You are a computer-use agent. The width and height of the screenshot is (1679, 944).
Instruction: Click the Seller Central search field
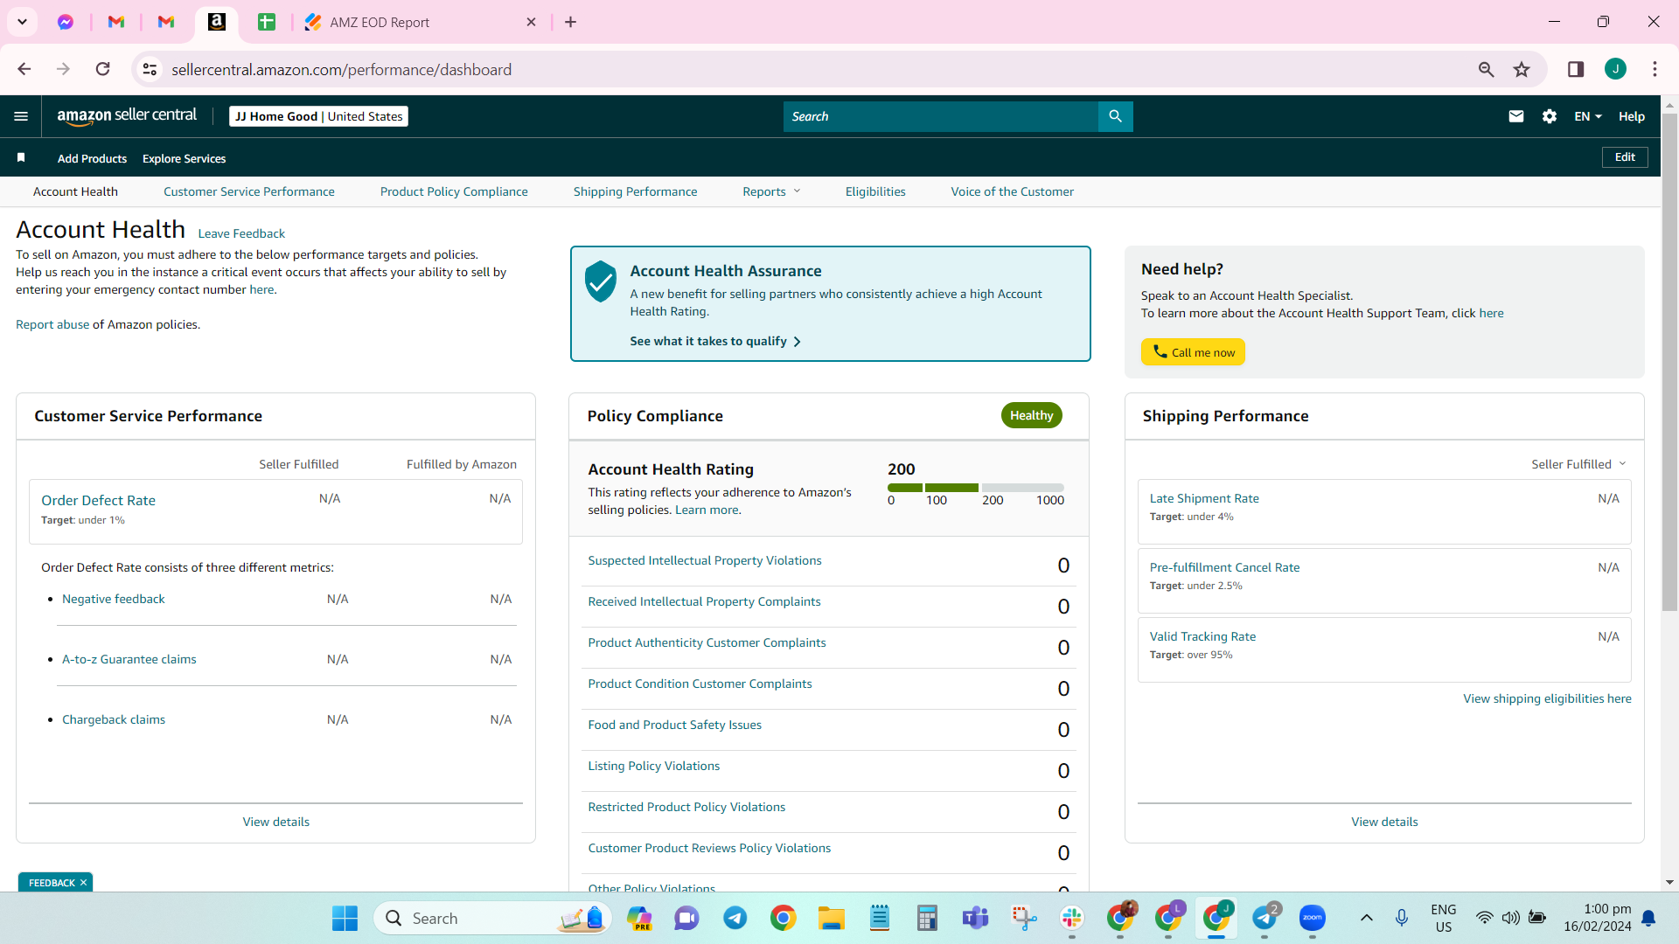(x=940, y=116)
